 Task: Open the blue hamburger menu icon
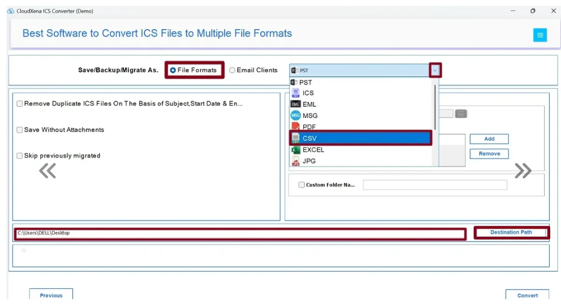click(x=540, y=35)
